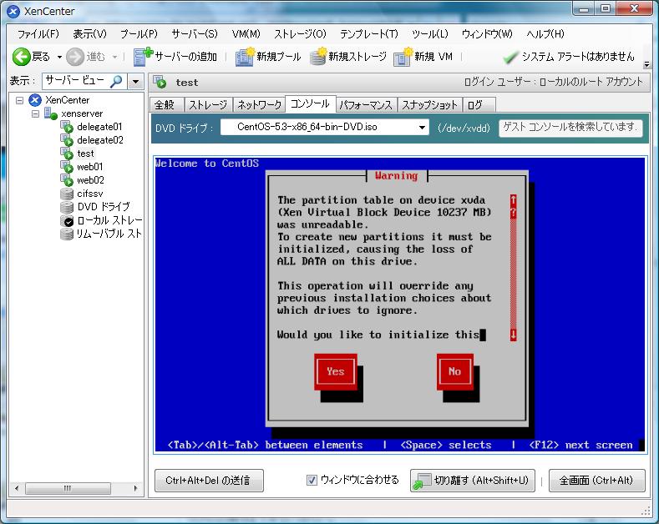
Task: Open the 表示(V) menu
Action: click(89, 33)
